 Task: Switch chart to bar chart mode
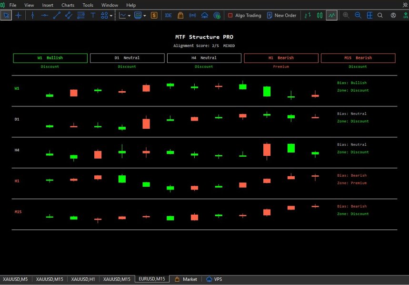pyautogui.click(x=308, y=15)
